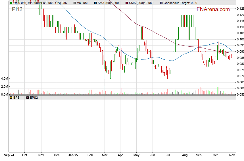Select the Jan 25 date label
The height and width of the screenshot is (161, 244).
click(x=73, y=155)
